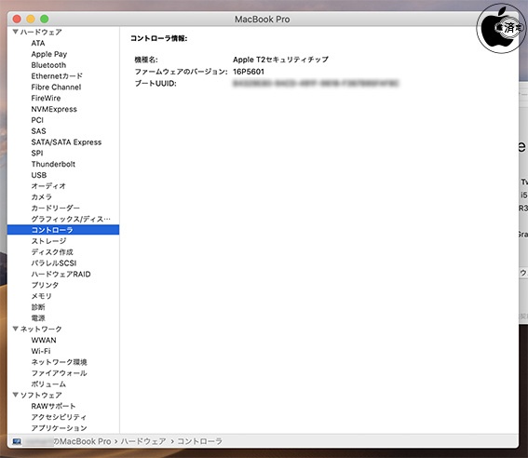The image size is (528, 458).
Task: Zoom window with green button
Action: coord(44,20)
